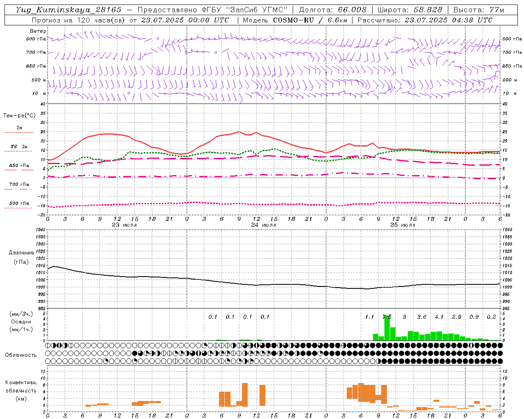Image resolution: width=524 pixels, height=419 pixels.
Task: Select the provider name "ЗапСиб УГМС"
Action: [257, 10]
